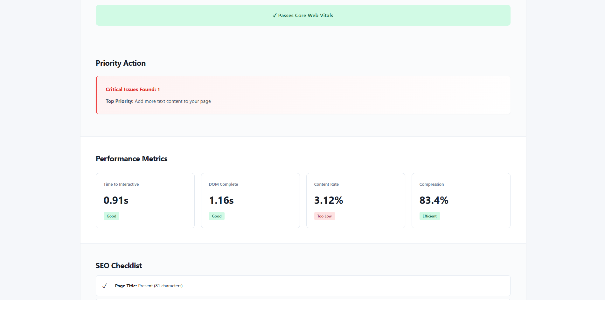Select the Priority Action heading
The width and height of the screenshot is (605, 320).
[121, 63]
